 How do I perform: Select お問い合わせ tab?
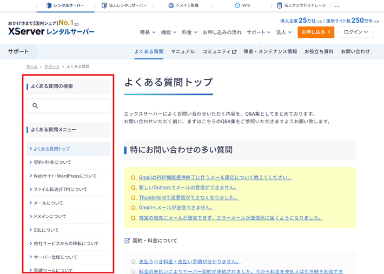[x=355, y=52]
